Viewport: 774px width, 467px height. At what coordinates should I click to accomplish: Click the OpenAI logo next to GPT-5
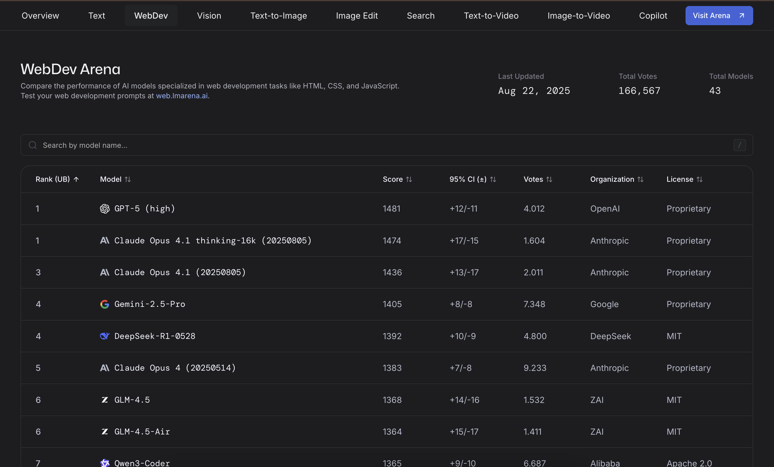[x=105, y=209]
